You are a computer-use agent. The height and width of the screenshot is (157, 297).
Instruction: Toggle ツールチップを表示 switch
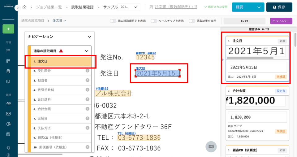[x=154, y=21]
